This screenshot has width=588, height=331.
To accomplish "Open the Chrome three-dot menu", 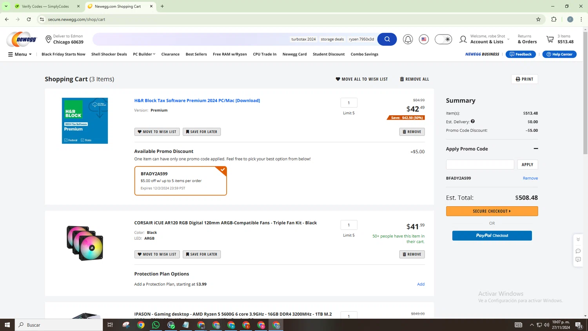I will 581,19.
